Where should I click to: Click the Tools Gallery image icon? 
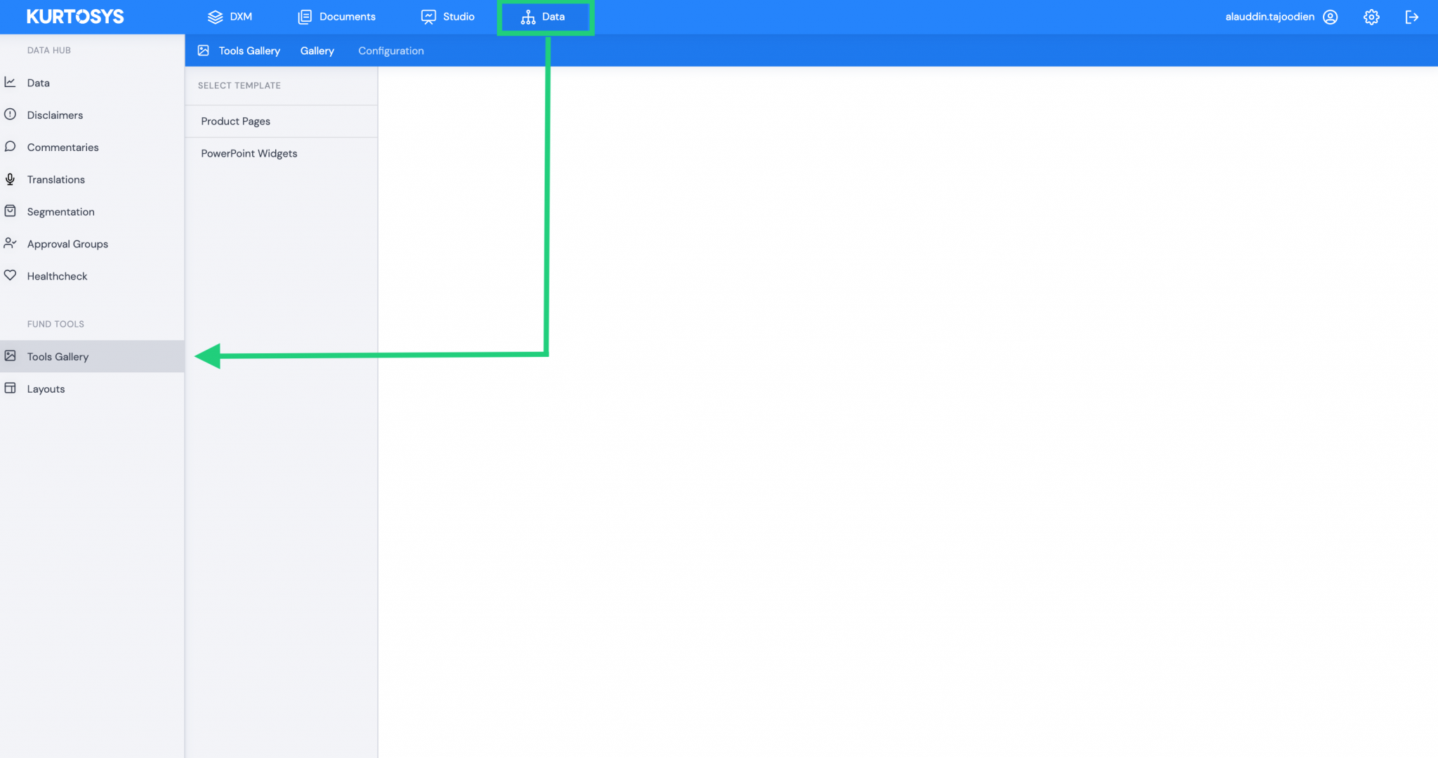pyautogui.click(x=11, y=356)
